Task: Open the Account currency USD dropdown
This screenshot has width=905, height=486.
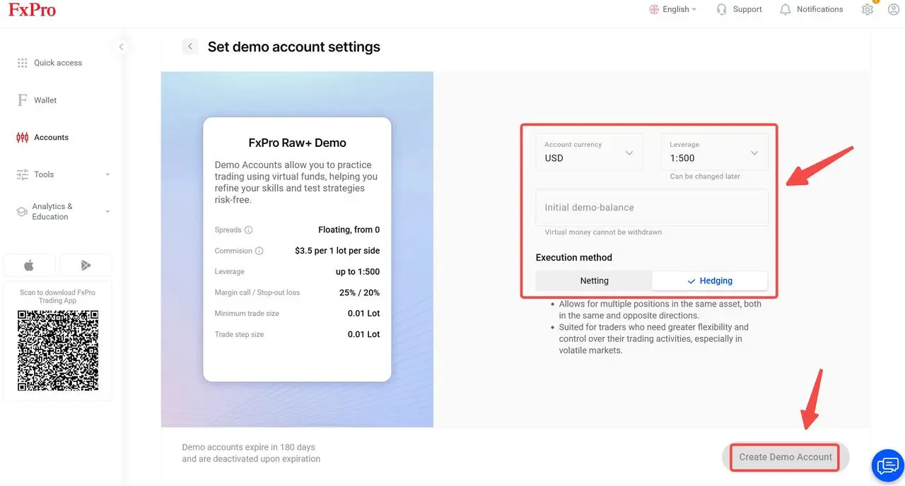Action: (590, 152)
